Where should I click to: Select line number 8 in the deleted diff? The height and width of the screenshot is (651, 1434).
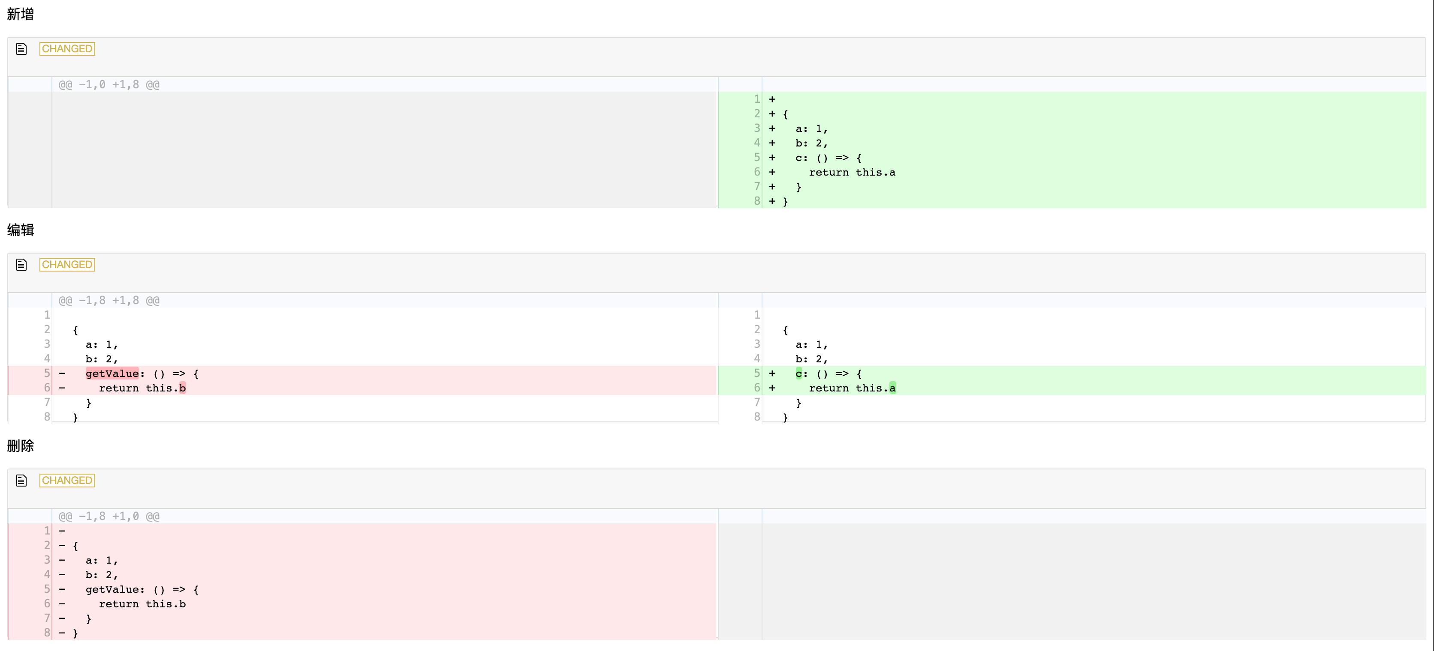(47, 633)
